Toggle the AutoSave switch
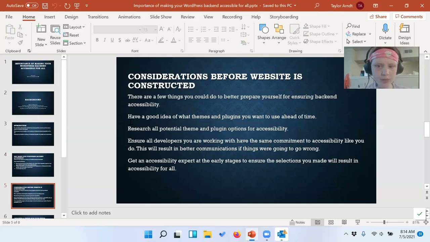Image resolution: width=430 pixels, height=242 pixels. coord(32,6)
